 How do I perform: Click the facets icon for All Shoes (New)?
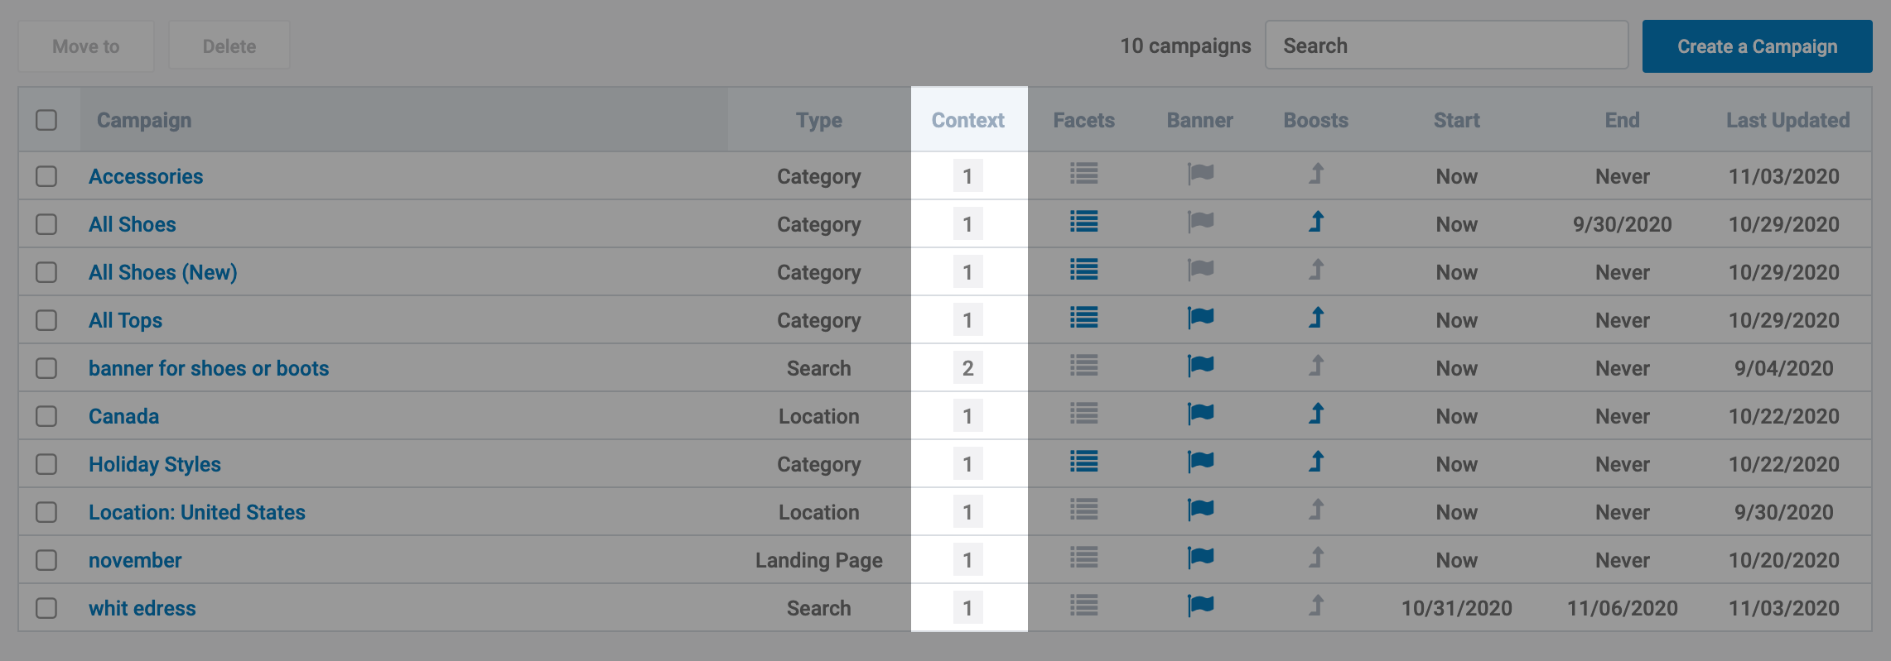click(x=1083, y=270)
